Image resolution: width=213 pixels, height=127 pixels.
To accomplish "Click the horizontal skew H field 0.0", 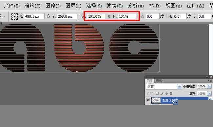I will click(x=180, y=16).
